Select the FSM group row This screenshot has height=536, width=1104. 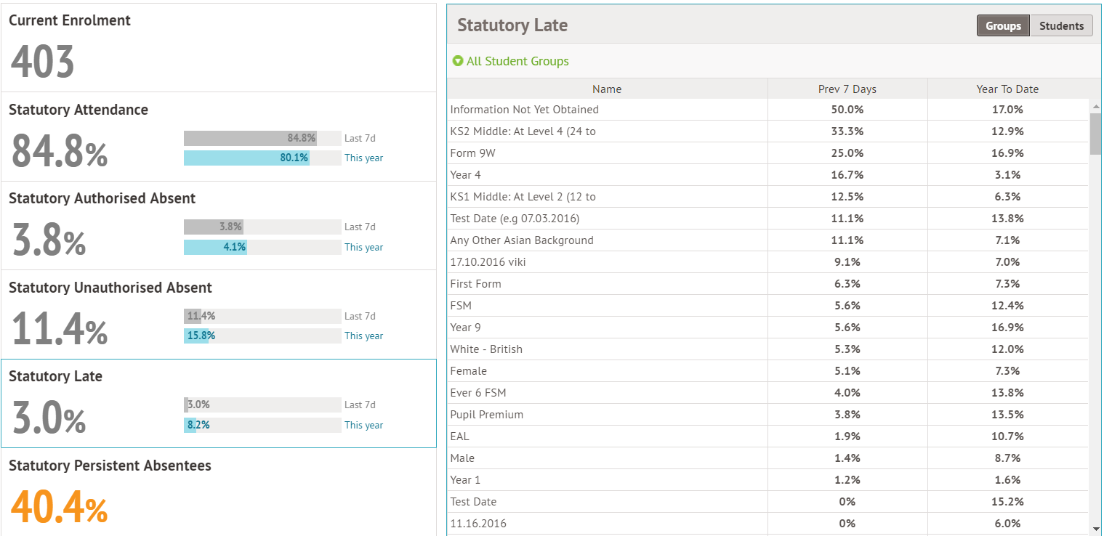click(x=767, y=306)
